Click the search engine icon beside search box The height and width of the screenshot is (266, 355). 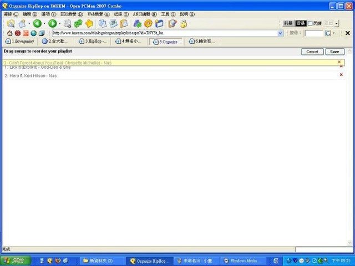pyautogui.click(x=328, y=33)
